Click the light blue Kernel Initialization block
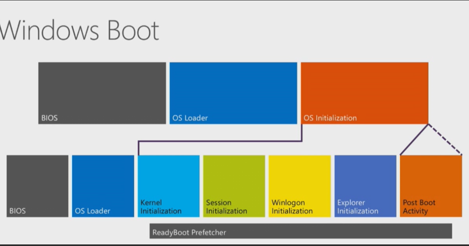 tap(168, 185)
